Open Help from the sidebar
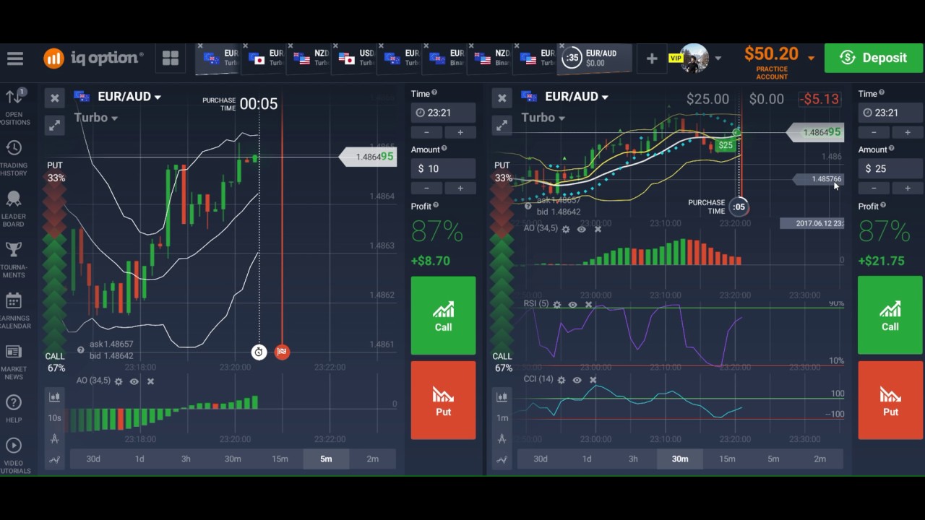 click(14, 409)
